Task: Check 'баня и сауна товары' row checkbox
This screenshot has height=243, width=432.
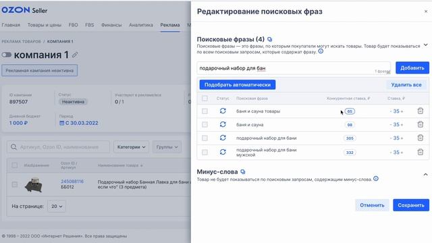Action: 205,111
